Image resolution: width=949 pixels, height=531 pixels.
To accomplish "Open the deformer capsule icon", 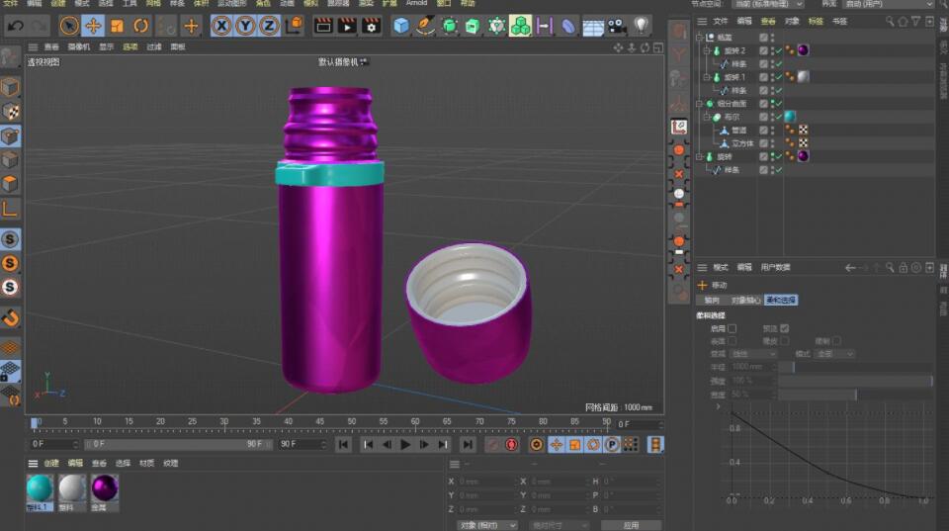I will 567,26.
